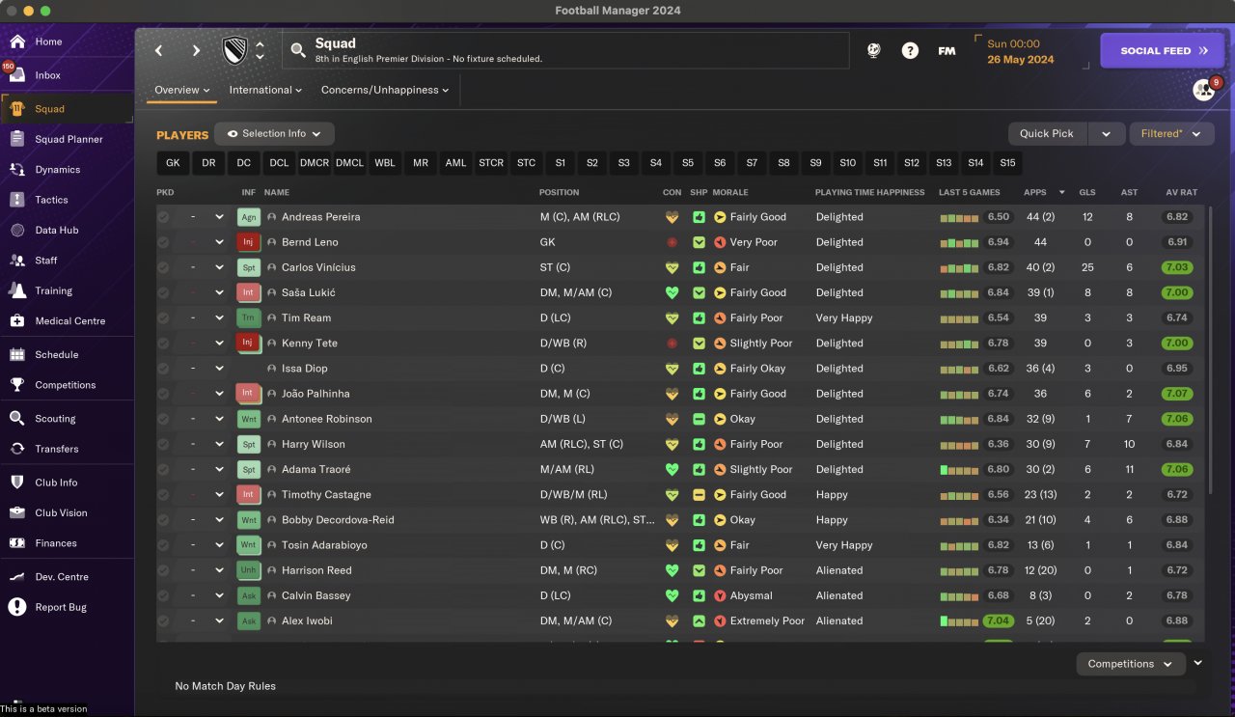The width and height of the screenshot is (1235, 717).
Task: Open the Competitions dropdown at the bottom
Action: point(1130,664)
